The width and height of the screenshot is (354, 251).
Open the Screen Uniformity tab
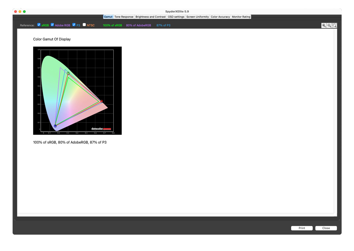coord(198,17)
